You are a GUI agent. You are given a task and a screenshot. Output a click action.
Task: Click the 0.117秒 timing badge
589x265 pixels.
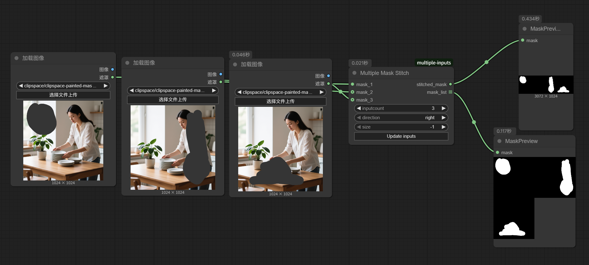click(x=504, y=131)
